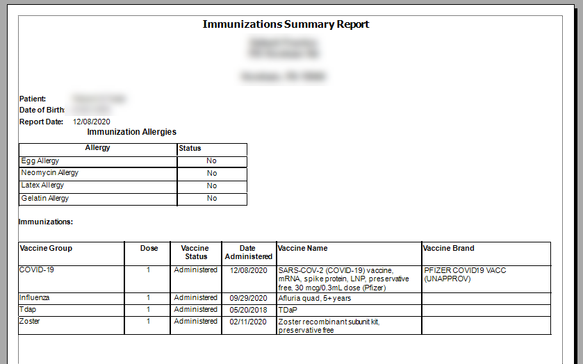Click the Influenza vaccine group cell
The height and width of the screenshot is (364, 583).
coord(34,298)
